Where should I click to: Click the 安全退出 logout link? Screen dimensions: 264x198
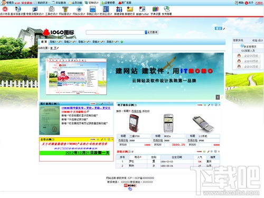27,3
